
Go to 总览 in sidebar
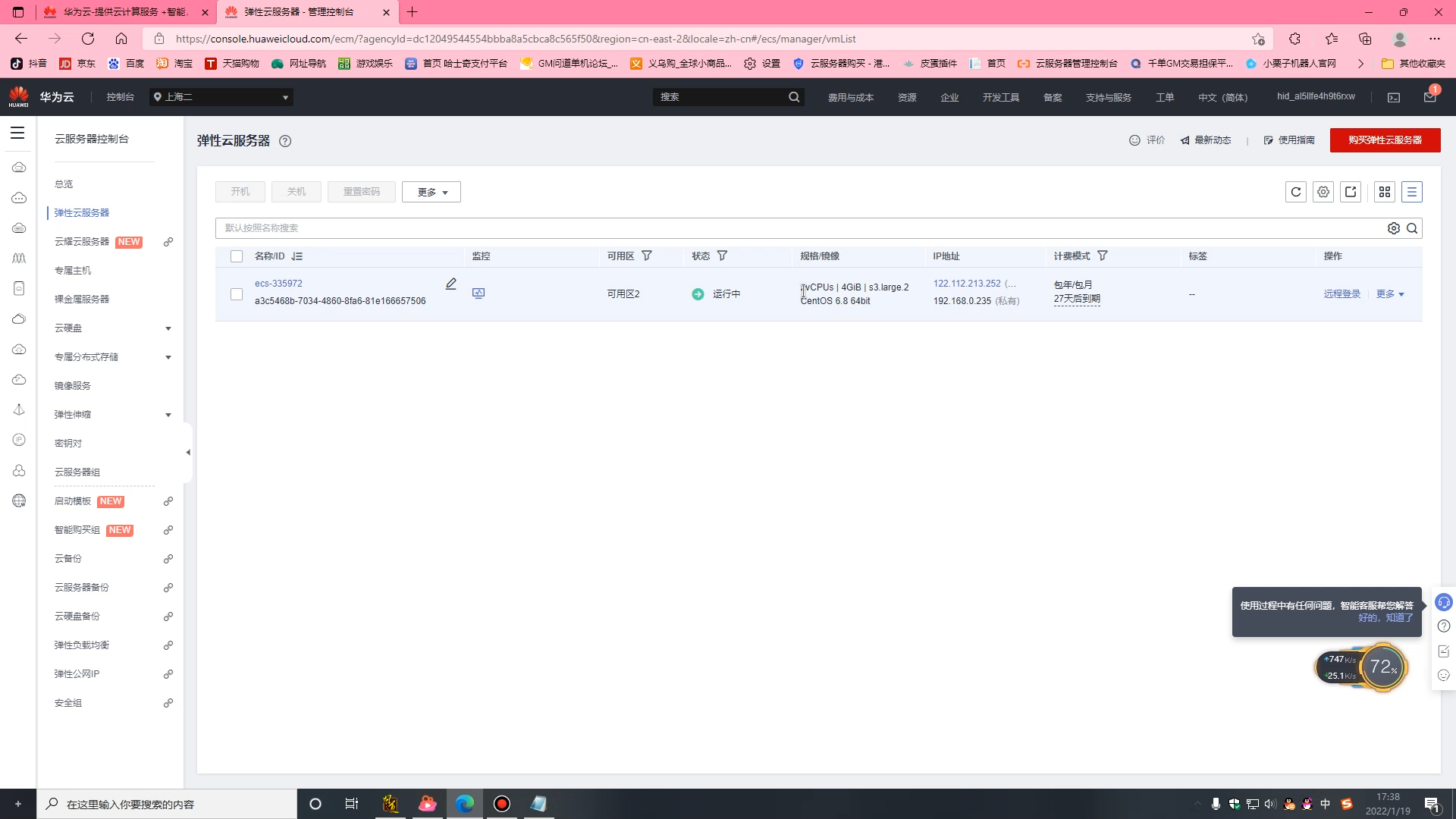click(64, 184)
